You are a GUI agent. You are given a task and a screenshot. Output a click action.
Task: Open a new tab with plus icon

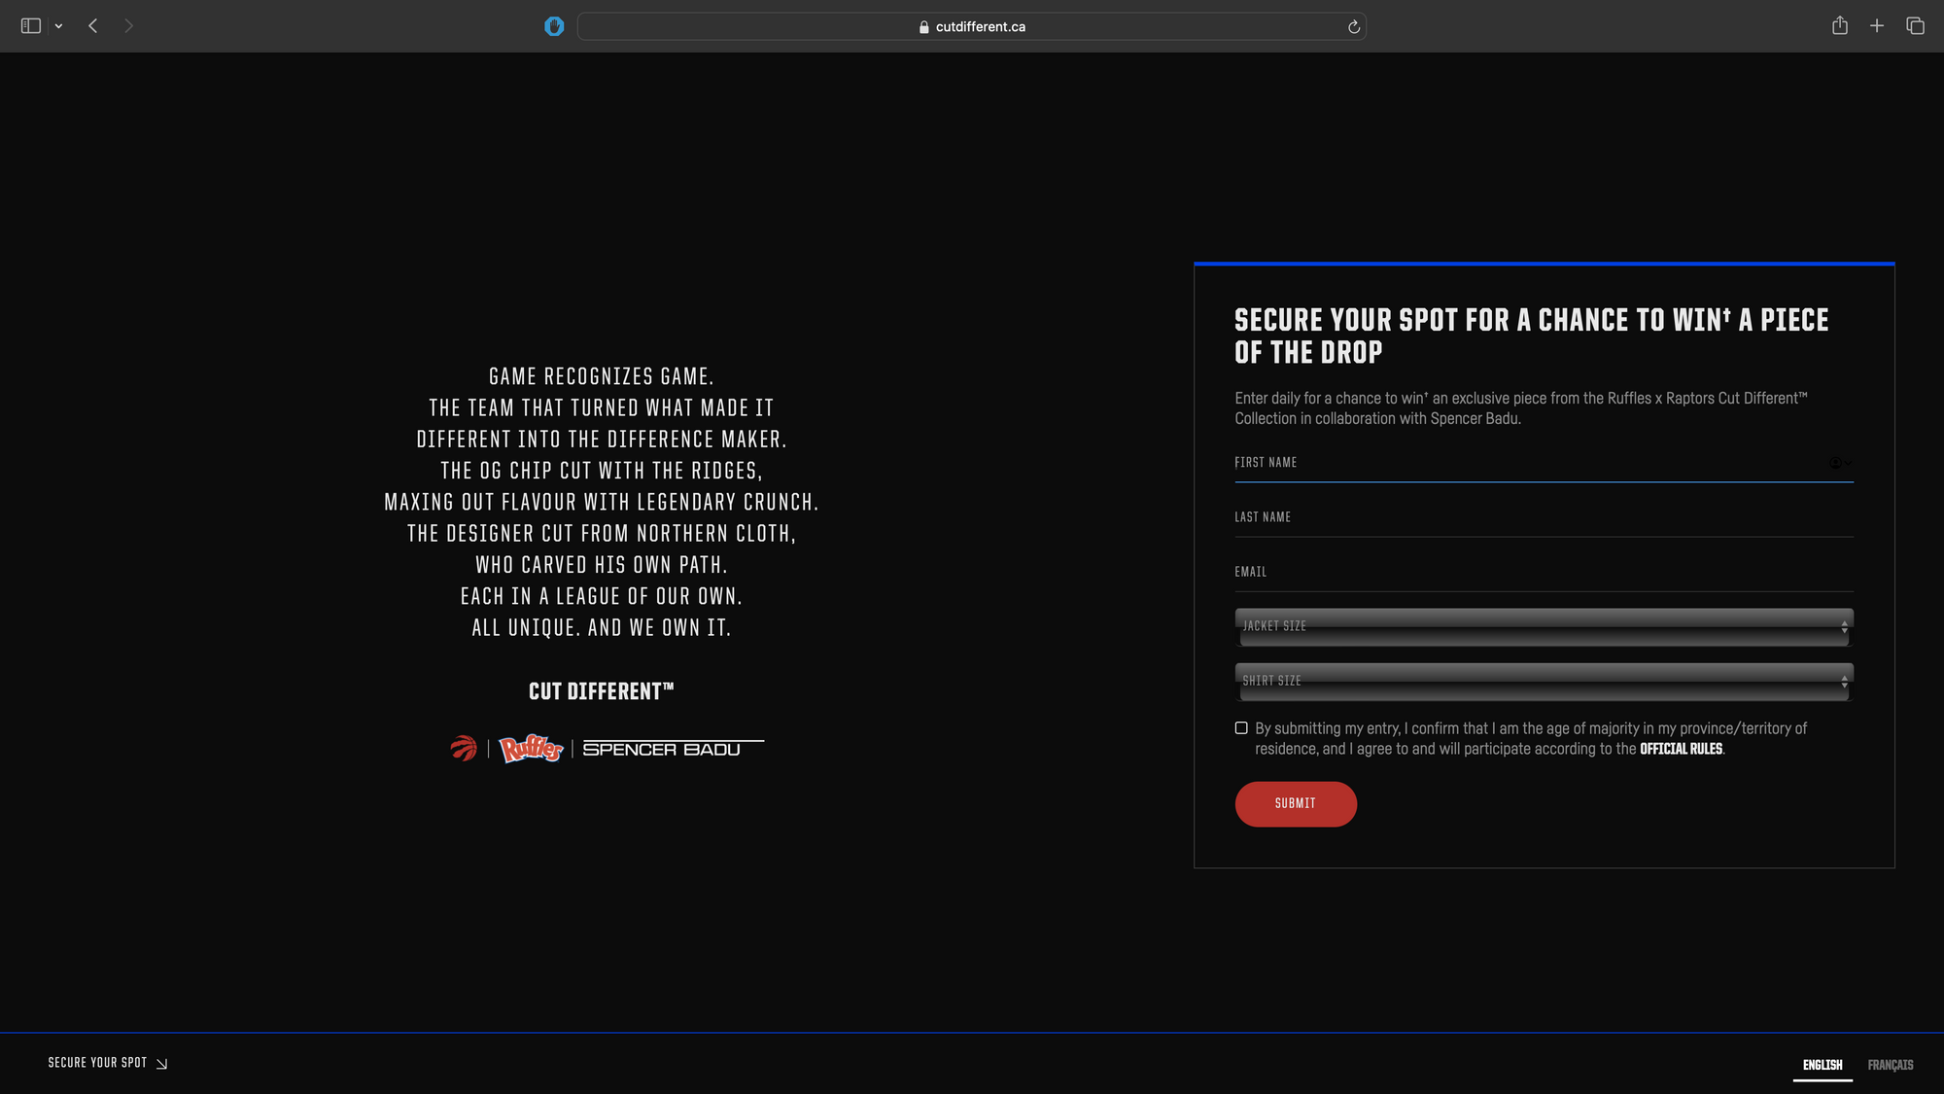[1877, 26]
